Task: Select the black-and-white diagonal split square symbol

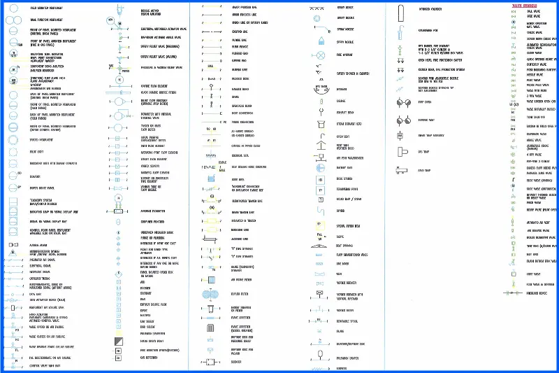Action: click(119, 342)
